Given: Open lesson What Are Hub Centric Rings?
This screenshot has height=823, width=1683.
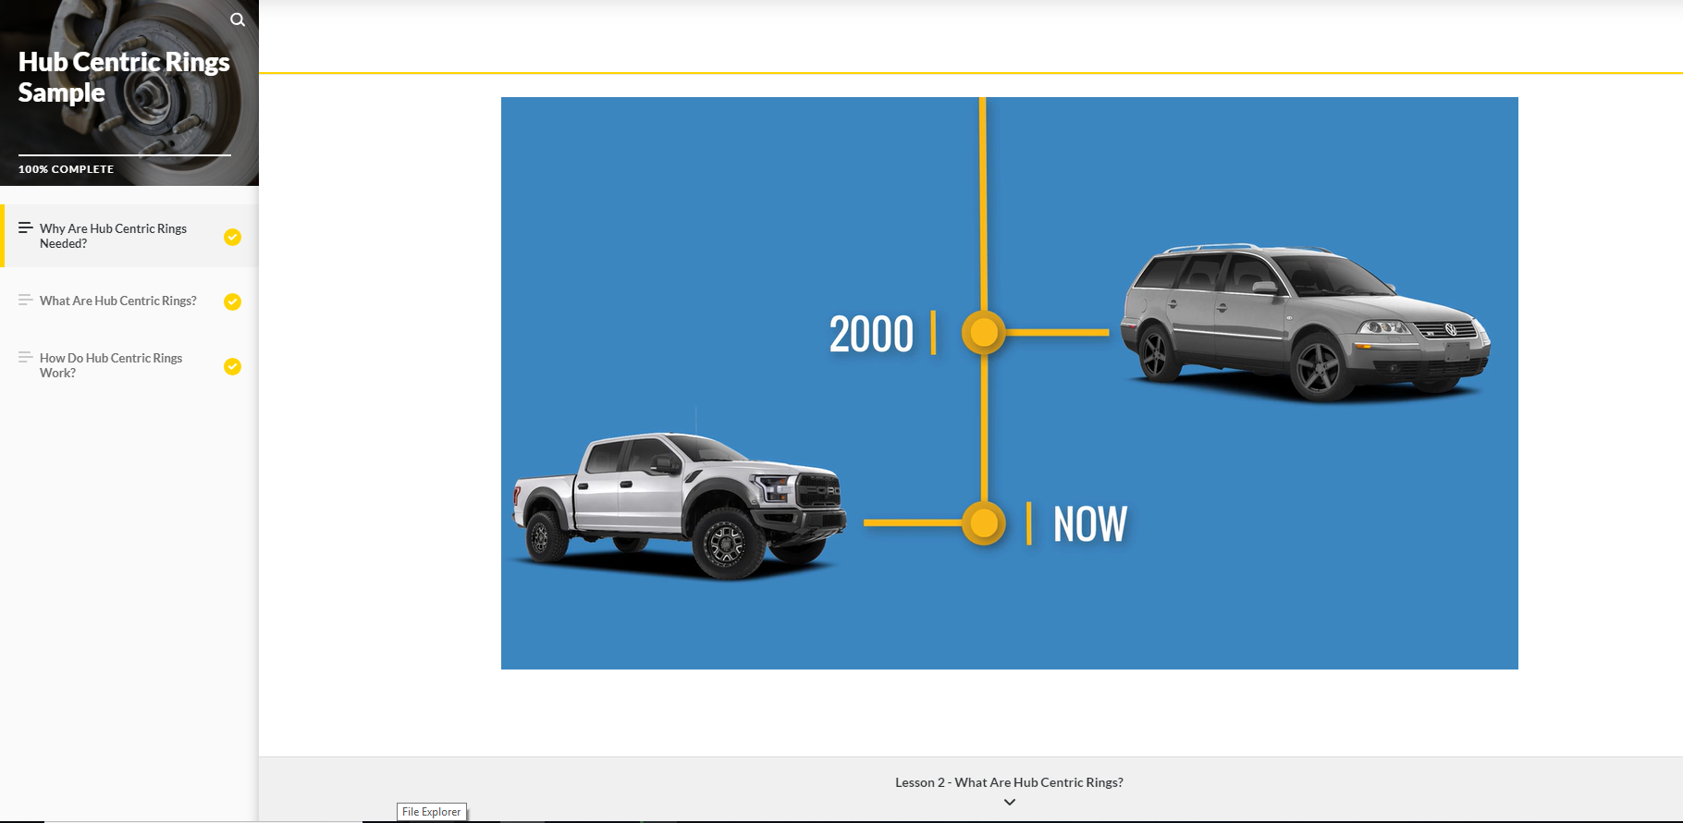Looking at the screenshot, I should click(x=129, y=301).
